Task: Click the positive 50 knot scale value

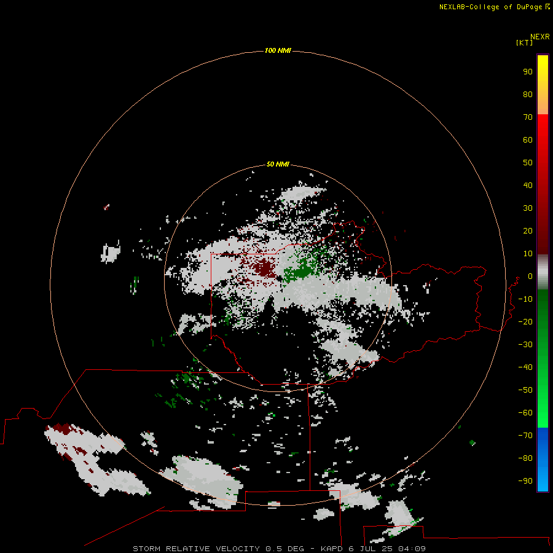Action: [x=528, y=163]
